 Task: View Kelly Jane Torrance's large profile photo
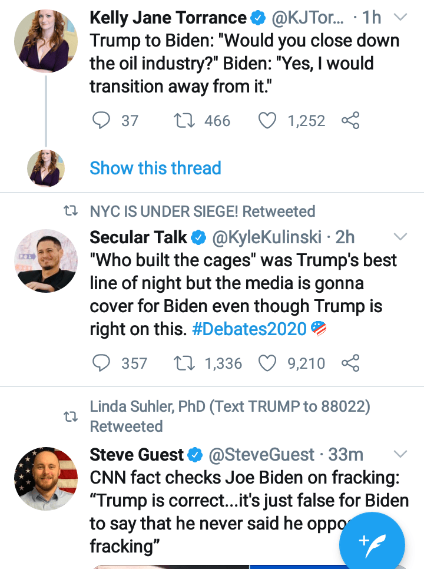click(x=45, y=41)
